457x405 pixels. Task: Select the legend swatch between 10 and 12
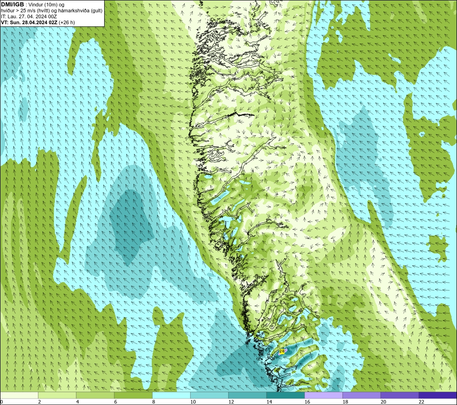coord(209,395)
